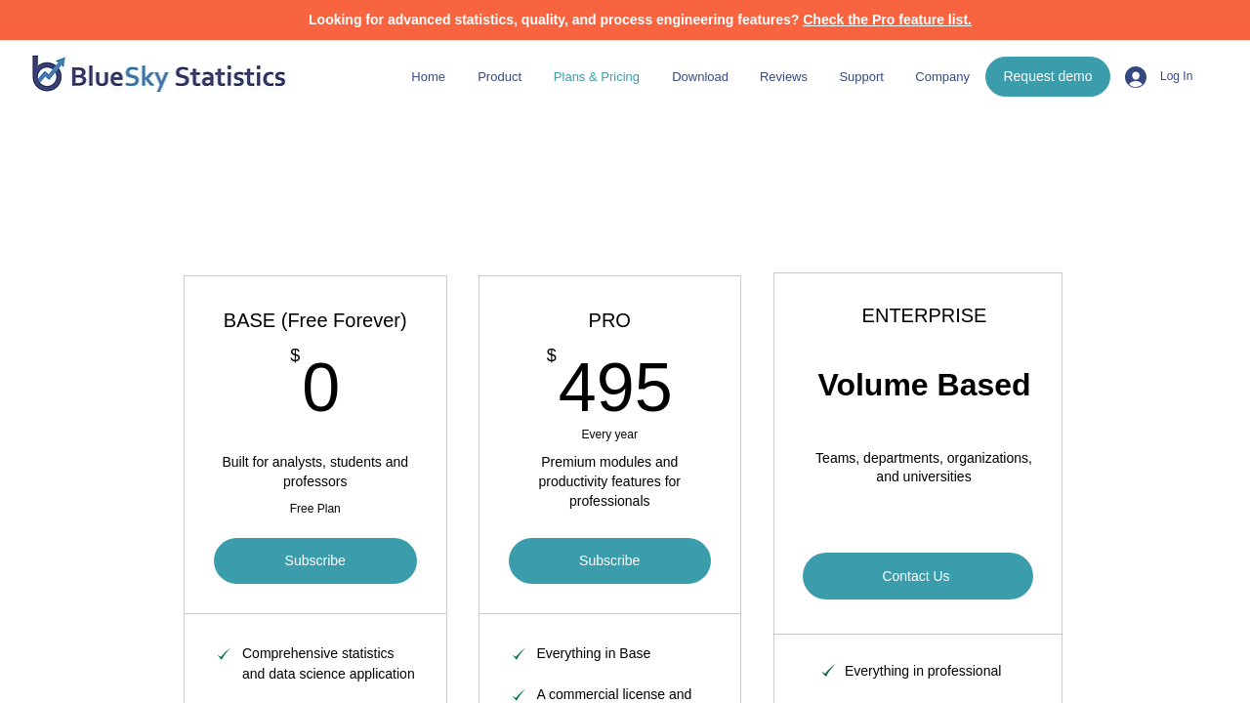Open the Home menu item
This screenshot has height=703, width=1250.
coord(428,77)
